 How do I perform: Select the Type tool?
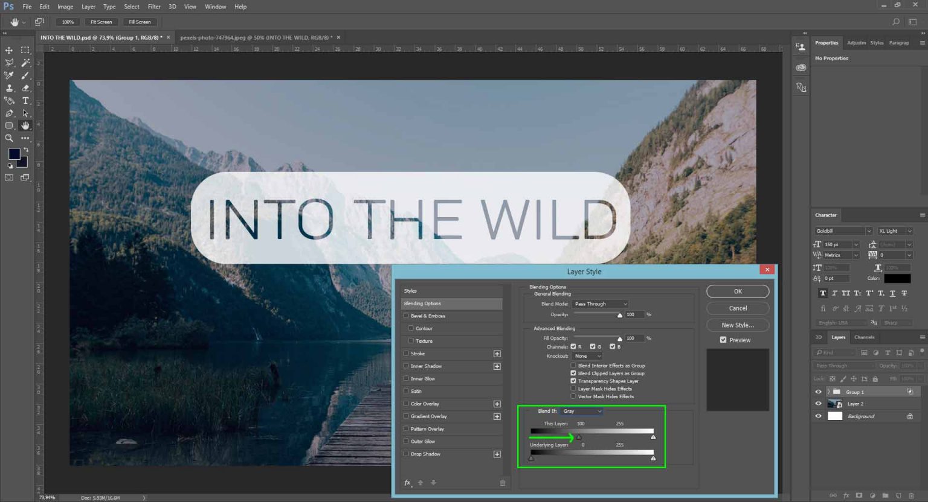[x=25, y=101]
